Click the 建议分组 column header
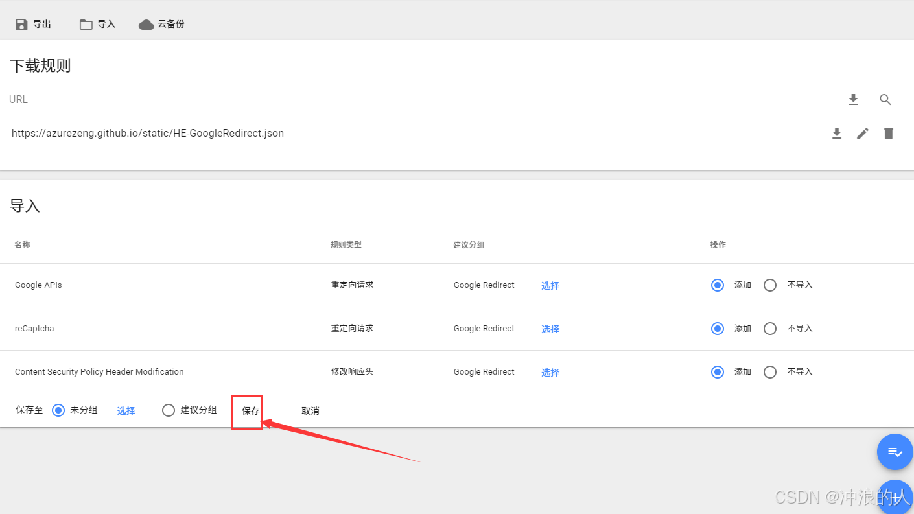Viewport: 914px width, 514px height. click(x=469, y=245)
